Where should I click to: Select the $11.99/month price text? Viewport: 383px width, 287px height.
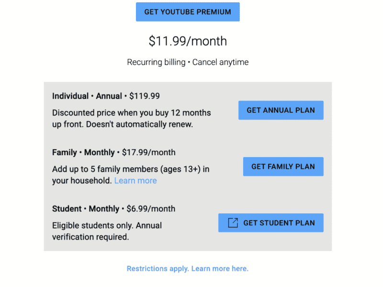[188, 42]
